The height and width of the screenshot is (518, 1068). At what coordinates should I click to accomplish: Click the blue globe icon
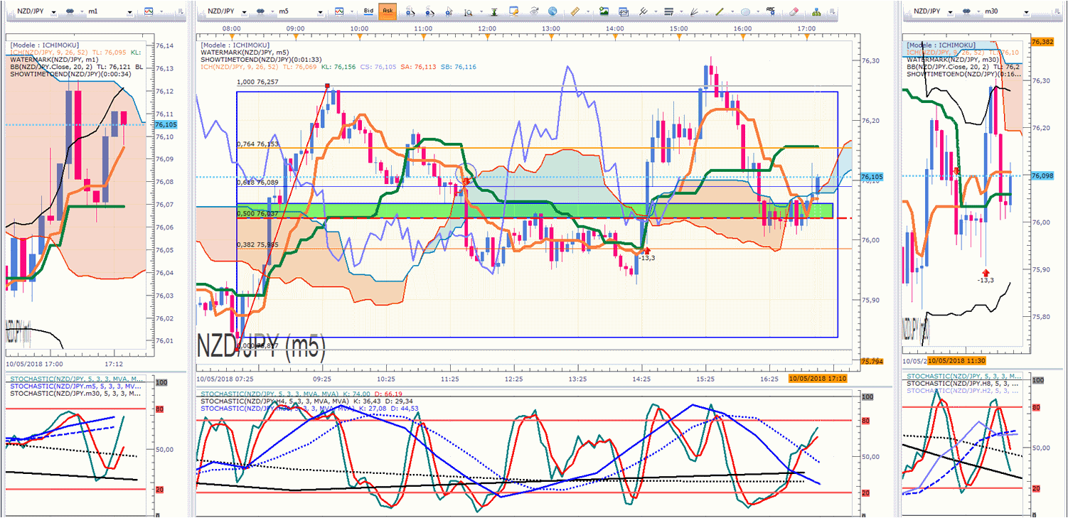pos(552,11)
